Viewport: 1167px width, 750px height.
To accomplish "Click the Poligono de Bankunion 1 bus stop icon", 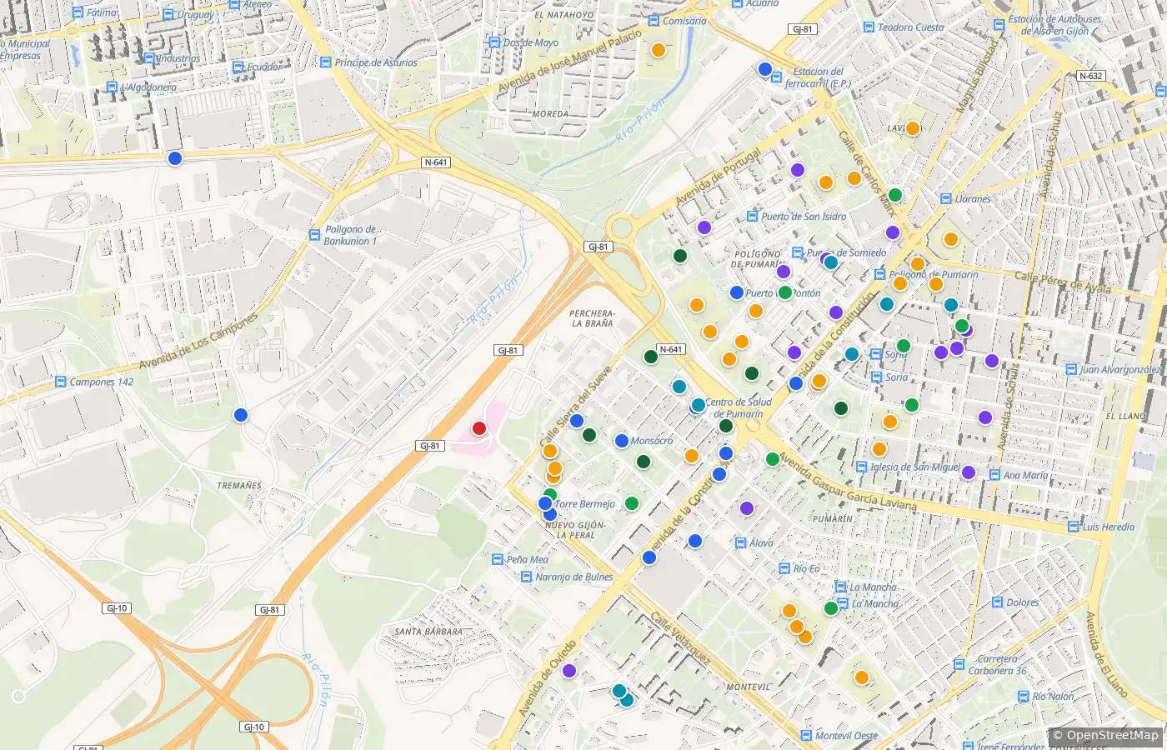I will click(315, 236).
